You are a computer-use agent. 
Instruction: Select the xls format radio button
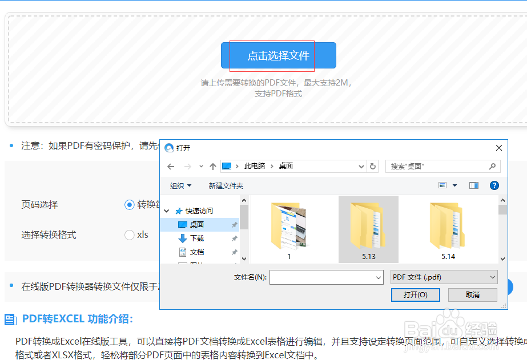pos(130,234)
